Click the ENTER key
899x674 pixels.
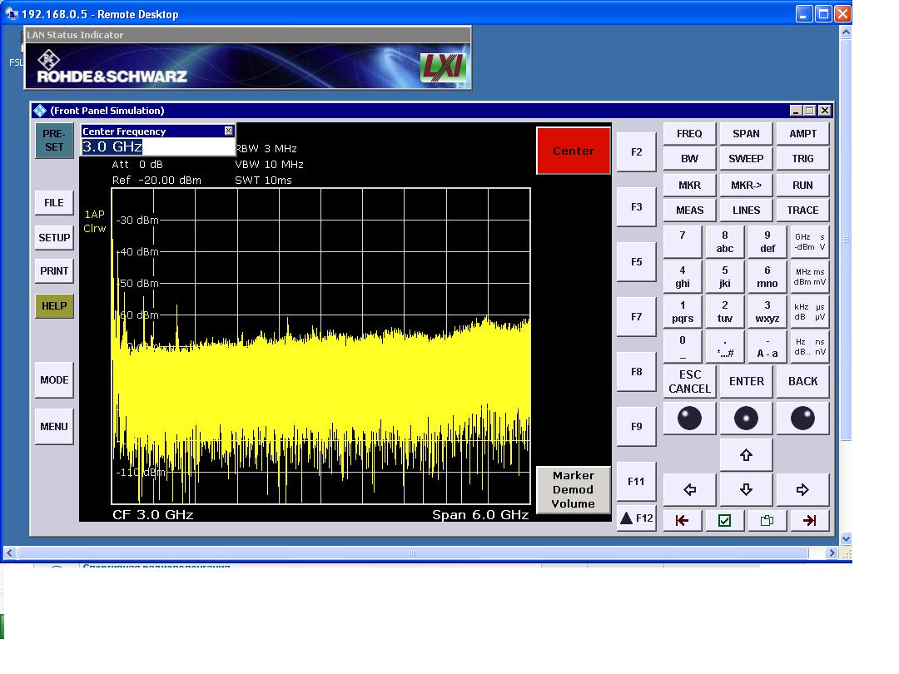pos(746,381)
